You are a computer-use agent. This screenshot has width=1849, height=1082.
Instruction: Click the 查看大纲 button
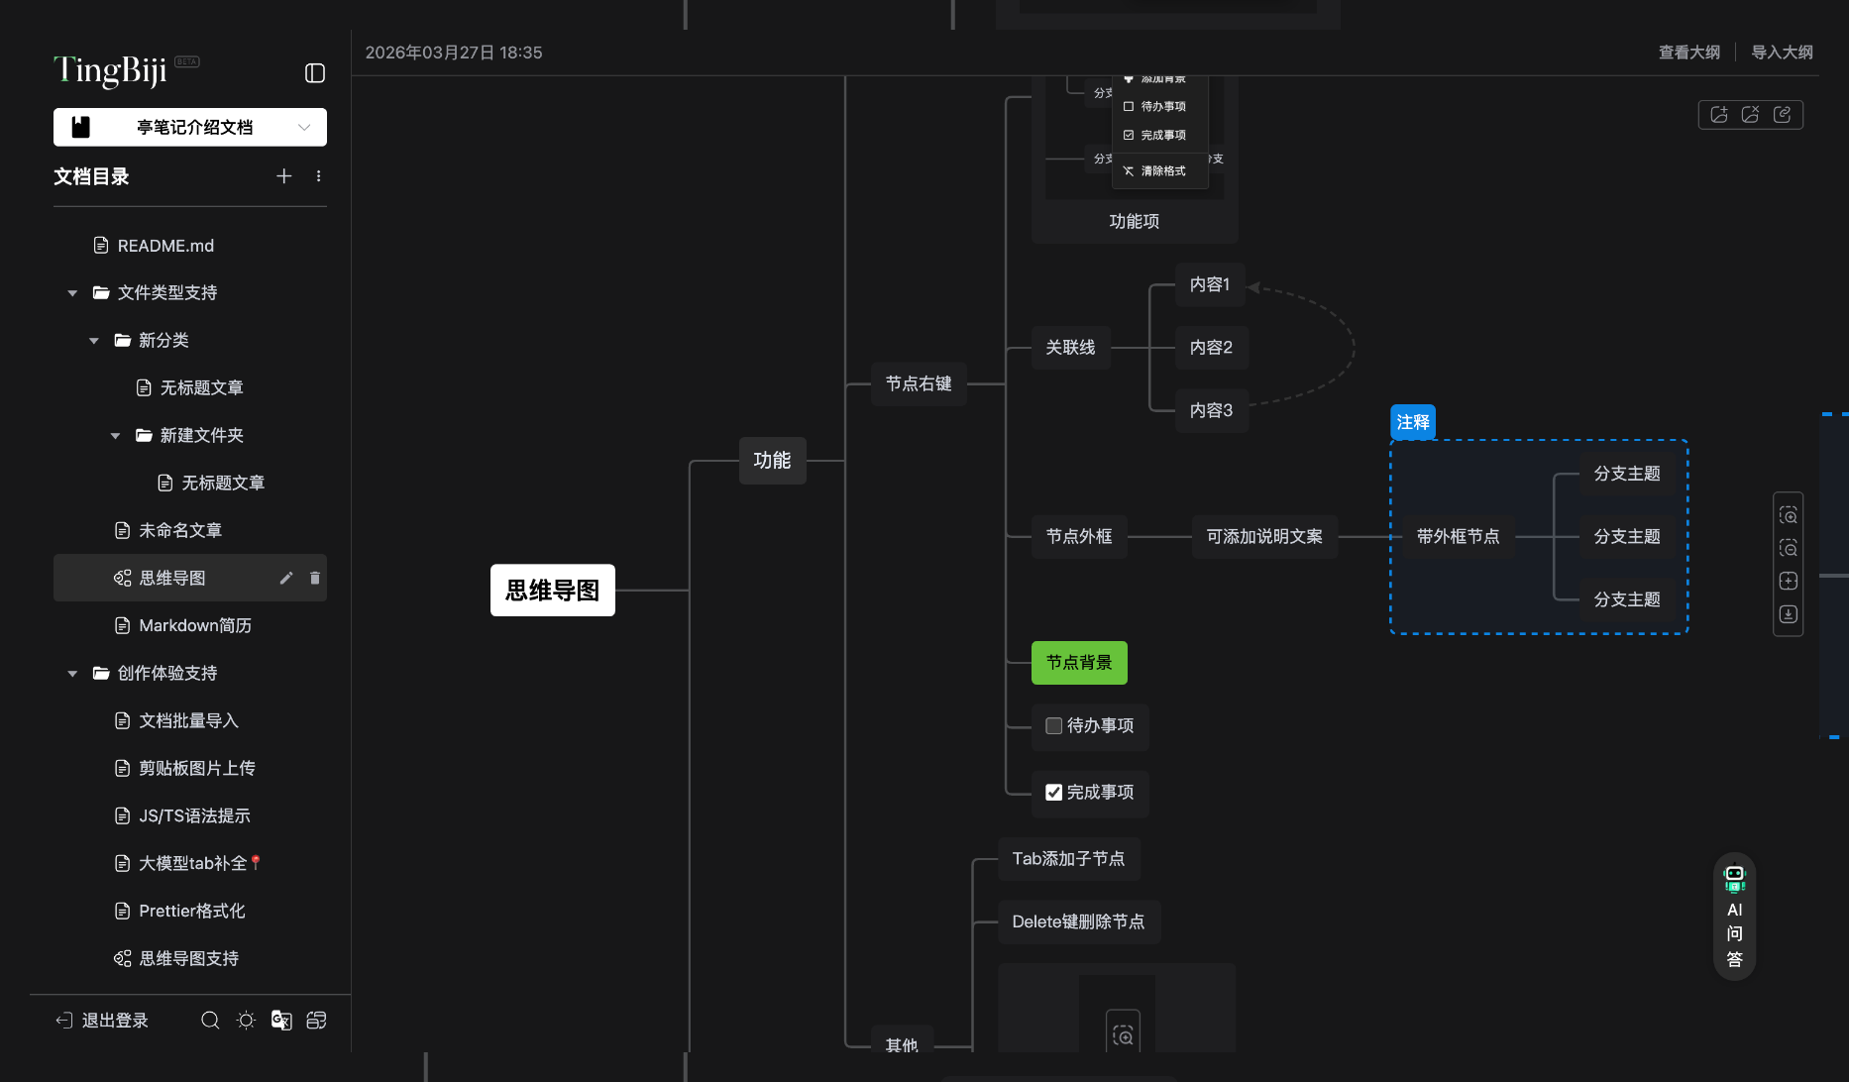click(x=1689, y=52)
